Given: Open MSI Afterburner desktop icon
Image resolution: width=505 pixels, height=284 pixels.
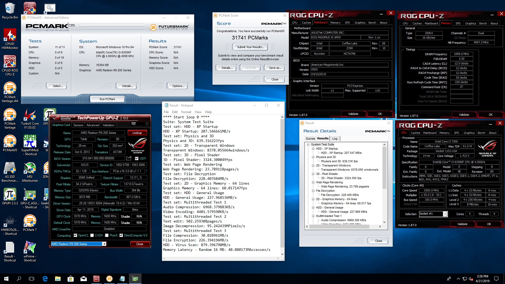Looking at the screenshot, I should 30,172.
